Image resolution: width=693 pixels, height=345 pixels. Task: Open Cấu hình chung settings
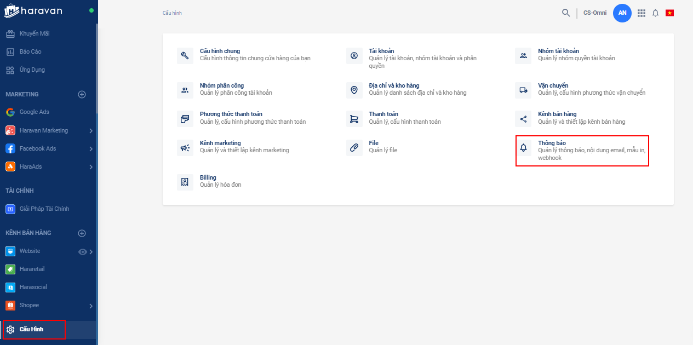[x=220, y=51]
